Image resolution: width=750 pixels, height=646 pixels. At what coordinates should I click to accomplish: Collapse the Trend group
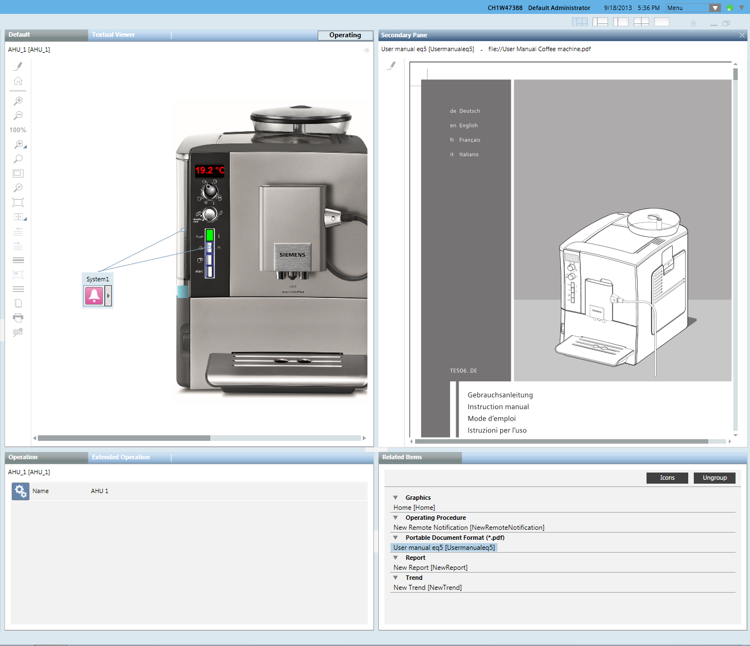396,578
